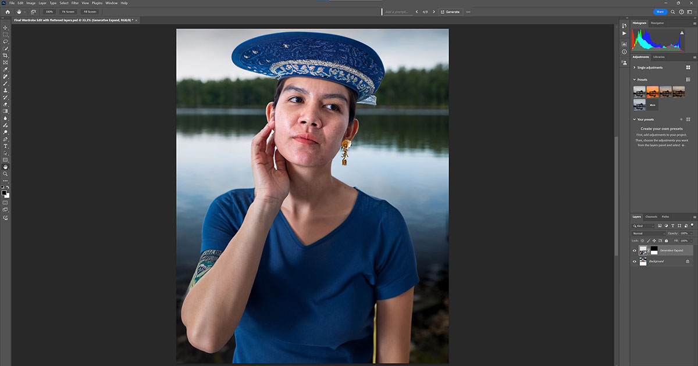Activate the Zoom tool
This screenshot has width=698, height=366.
pyautogui.click(x=5, y=174)
